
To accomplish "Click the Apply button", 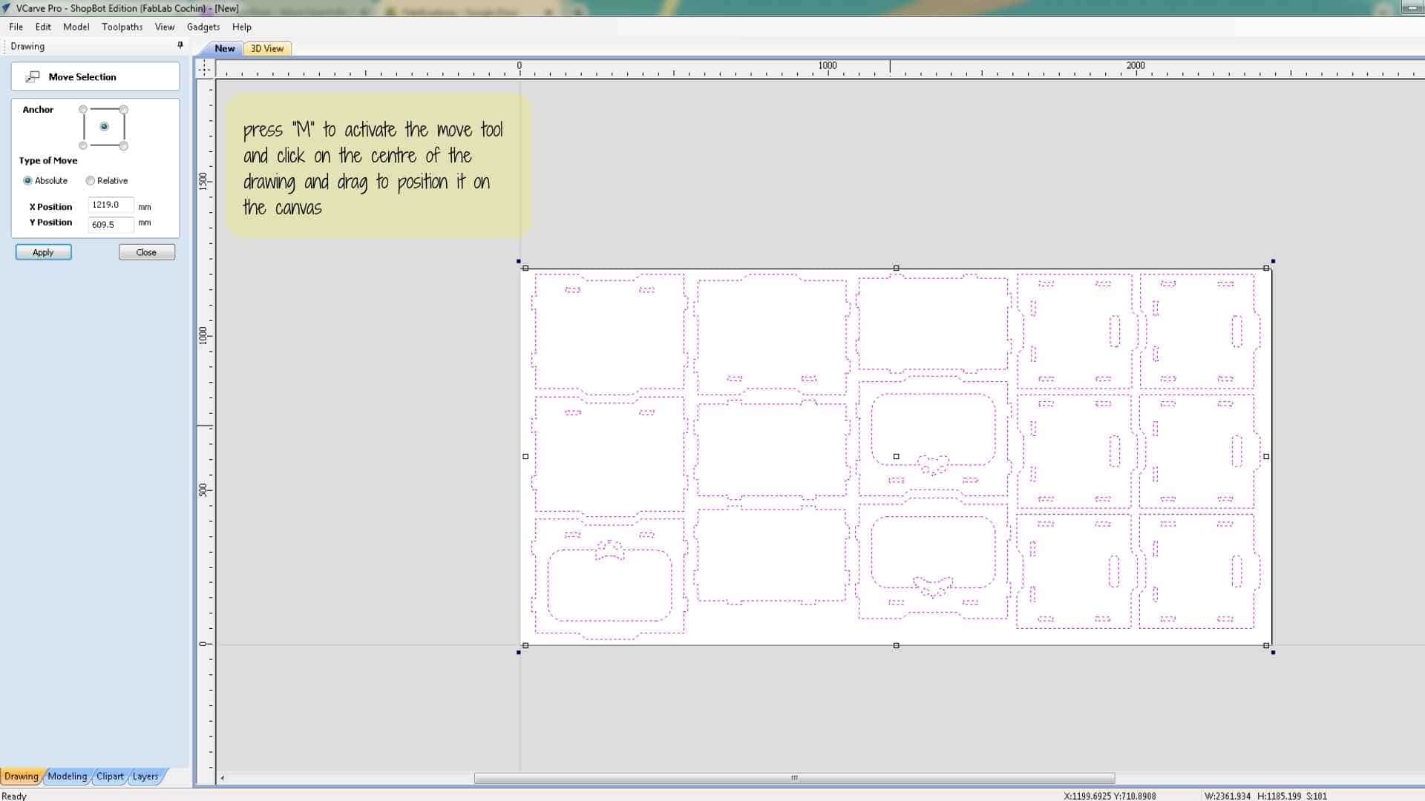I will tap(43, 252).
